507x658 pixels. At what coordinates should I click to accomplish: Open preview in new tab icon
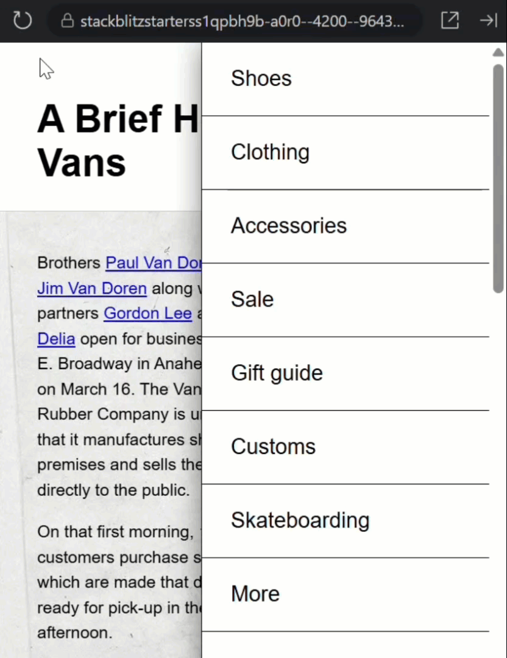click(450, 20)
